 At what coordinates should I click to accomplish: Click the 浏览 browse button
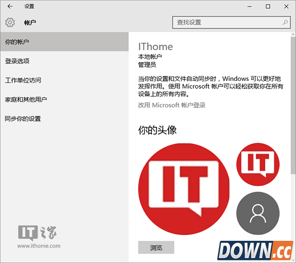coord(156,247)
